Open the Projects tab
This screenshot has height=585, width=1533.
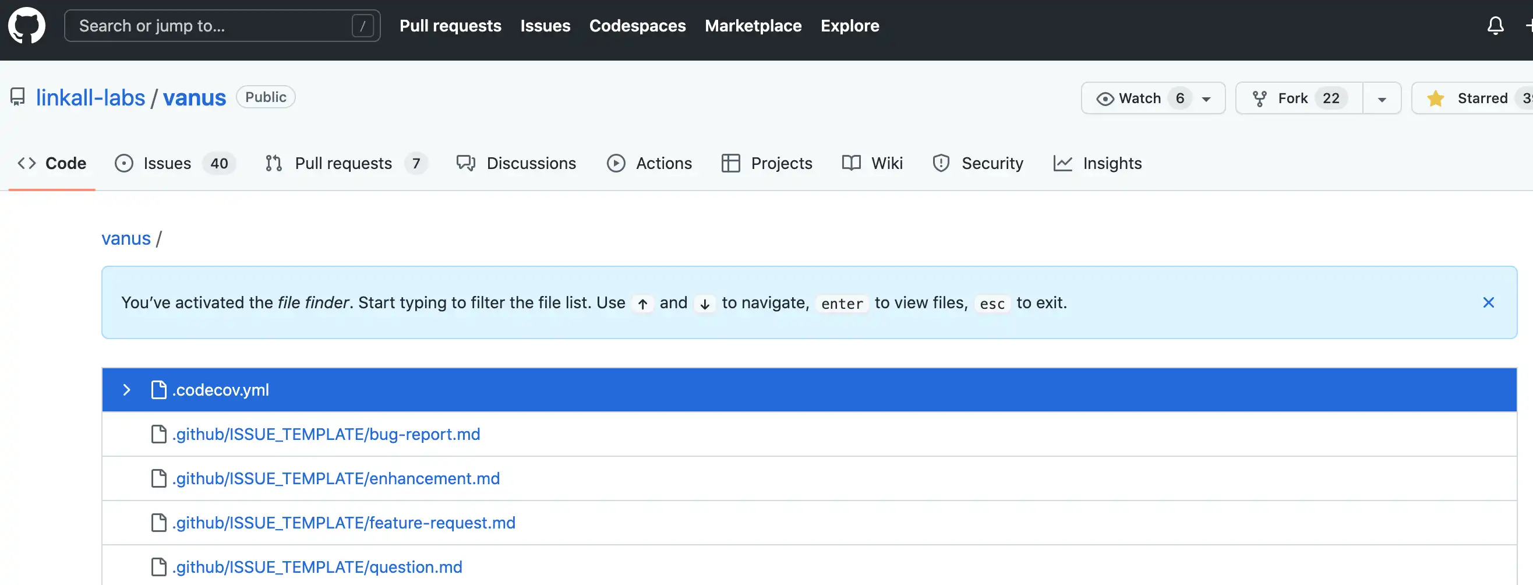(x=767, y=163)
